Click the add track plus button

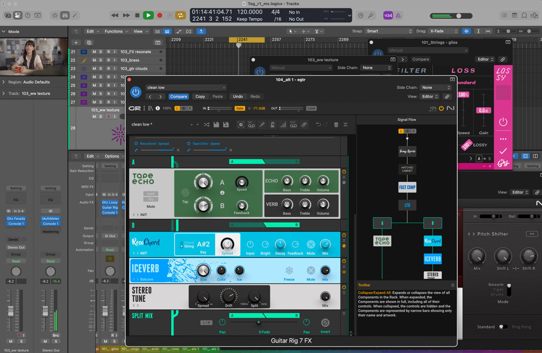pos(76,42)
